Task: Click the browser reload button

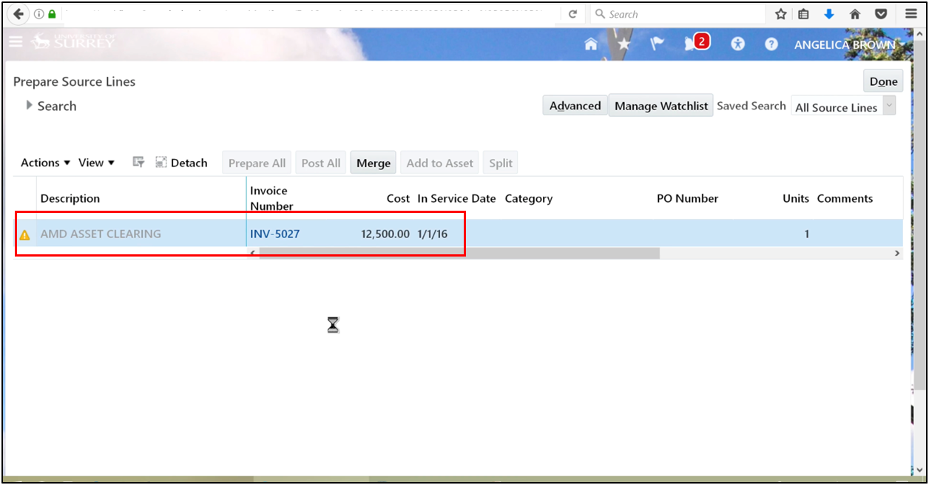Action: click(572, 14)
